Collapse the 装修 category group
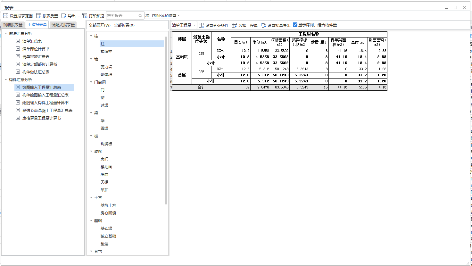 click(x=91, y=152)
